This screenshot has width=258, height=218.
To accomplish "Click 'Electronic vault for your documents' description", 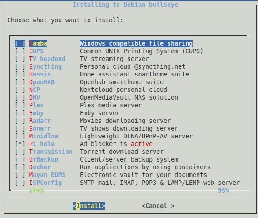I will coord(144,175).
